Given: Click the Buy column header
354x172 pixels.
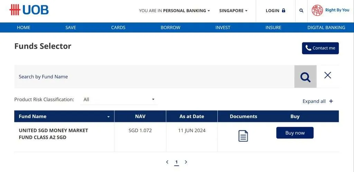Looking at the screenshot, I should 295,117.
